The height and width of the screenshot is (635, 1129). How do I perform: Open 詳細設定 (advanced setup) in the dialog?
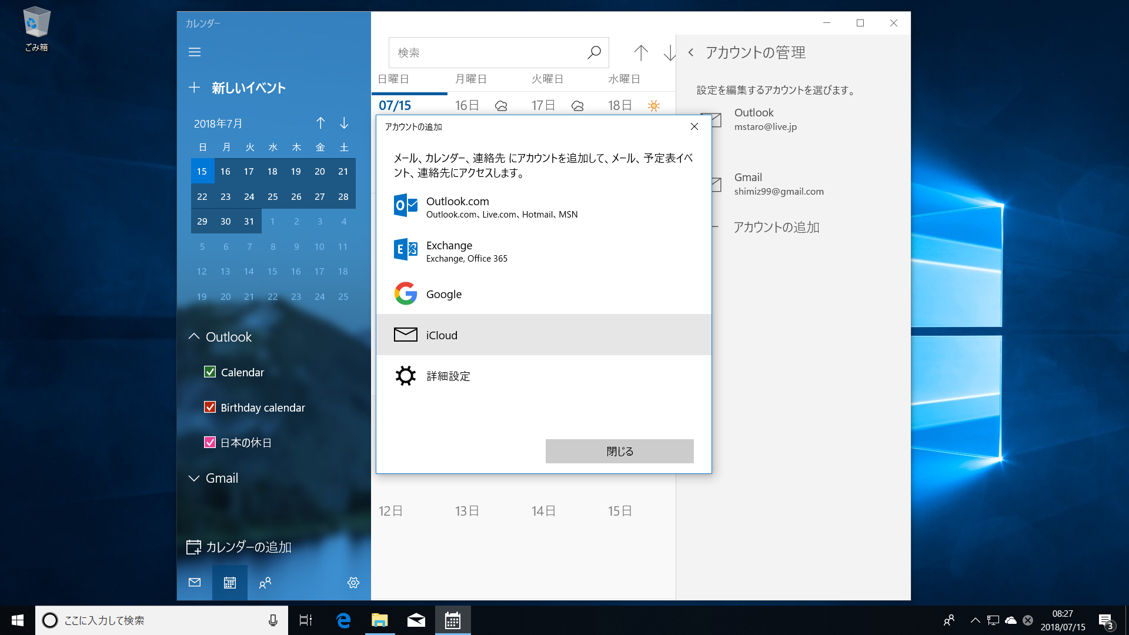448,376
